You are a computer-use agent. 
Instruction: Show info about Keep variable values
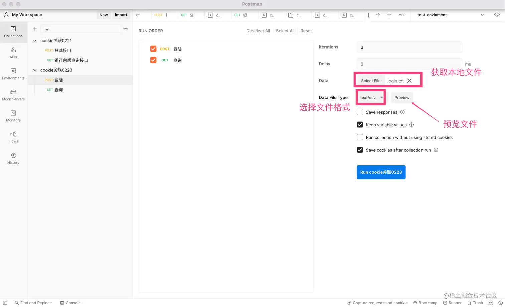412,125
